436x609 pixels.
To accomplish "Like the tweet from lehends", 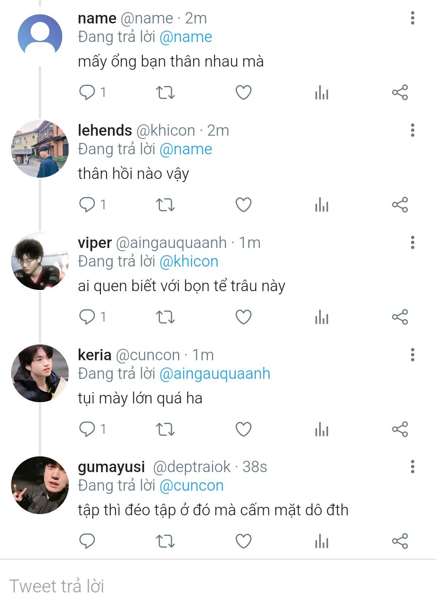I will tap(243, 205).
